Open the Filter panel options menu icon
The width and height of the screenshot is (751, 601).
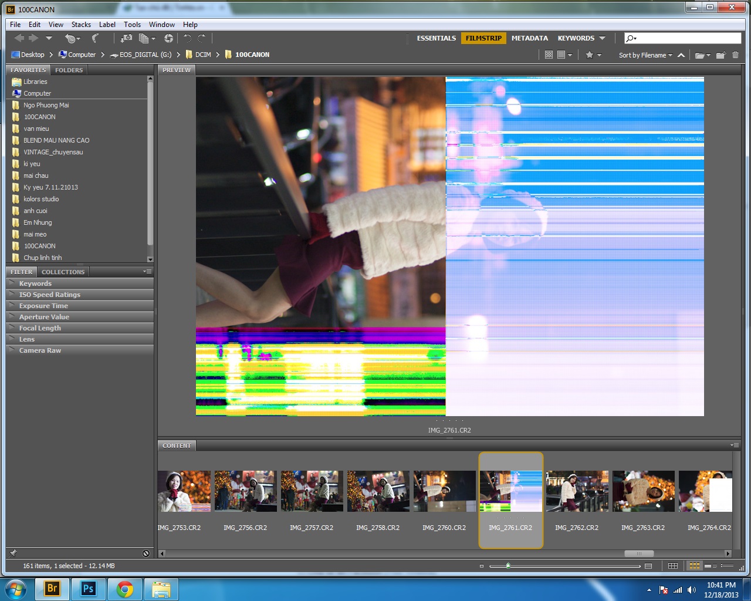147,271
